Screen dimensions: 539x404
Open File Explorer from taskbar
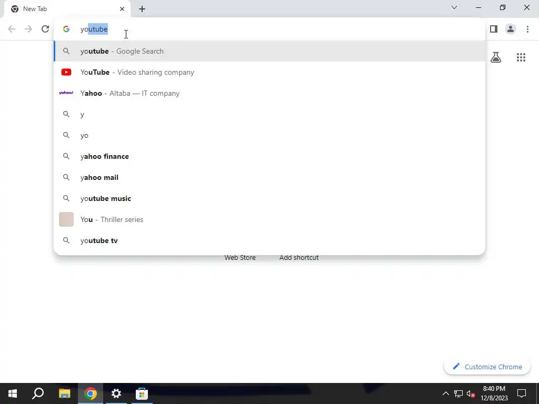tap(64, 393)
